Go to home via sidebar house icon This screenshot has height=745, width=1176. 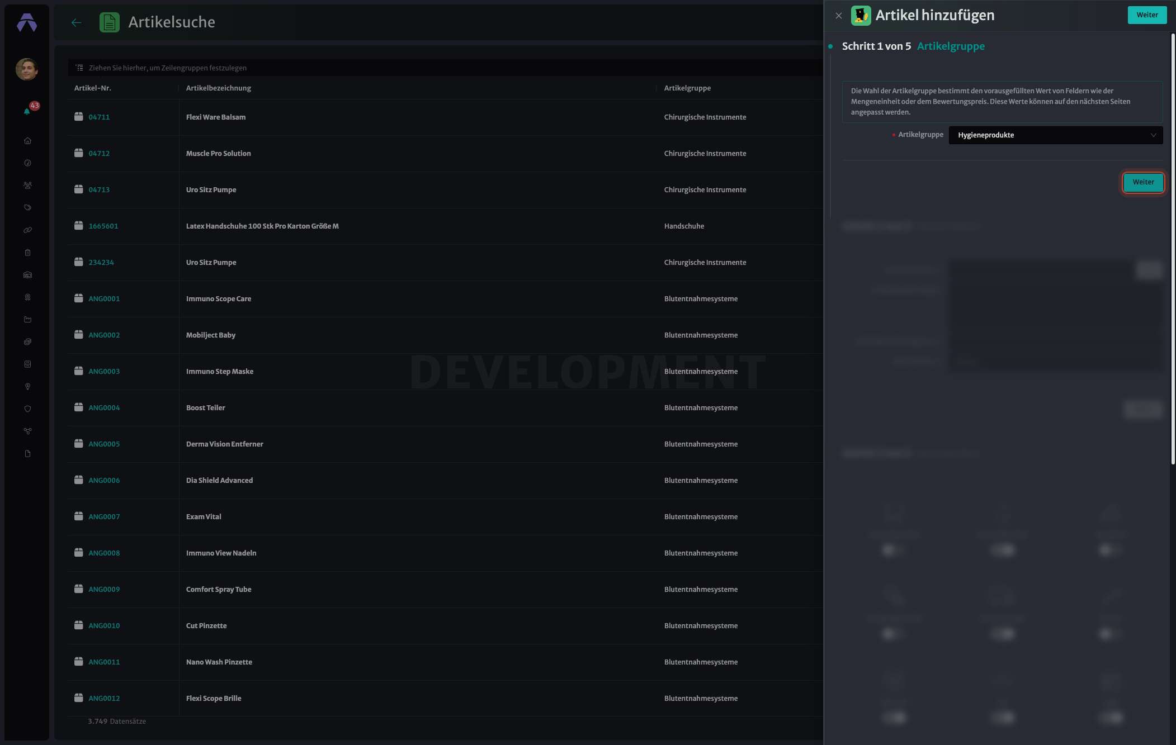pos(27,141)
